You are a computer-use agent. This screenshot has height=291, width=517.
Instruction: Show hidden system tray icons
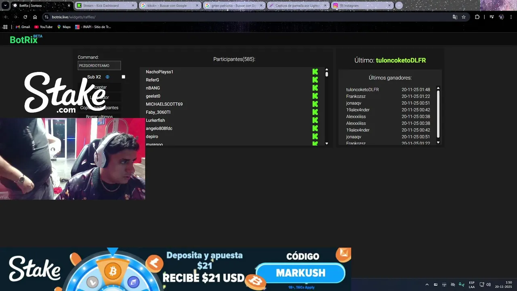427,285
